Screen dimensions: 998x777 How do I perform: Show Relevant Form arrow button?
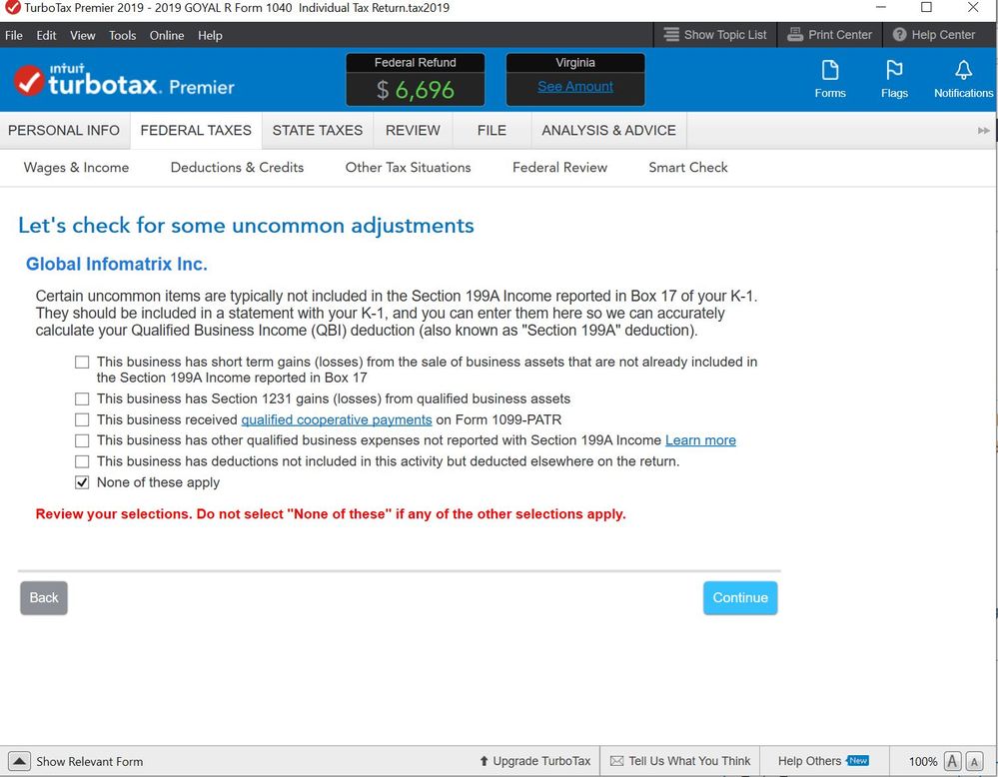pyautogui.click(x=19, y=761)
